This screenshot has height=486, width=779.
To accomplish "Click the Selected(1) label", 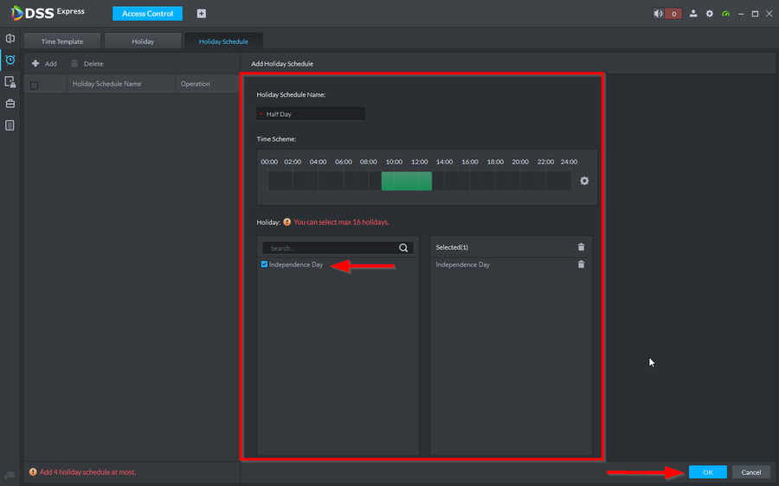I will (x=452, y=247).
